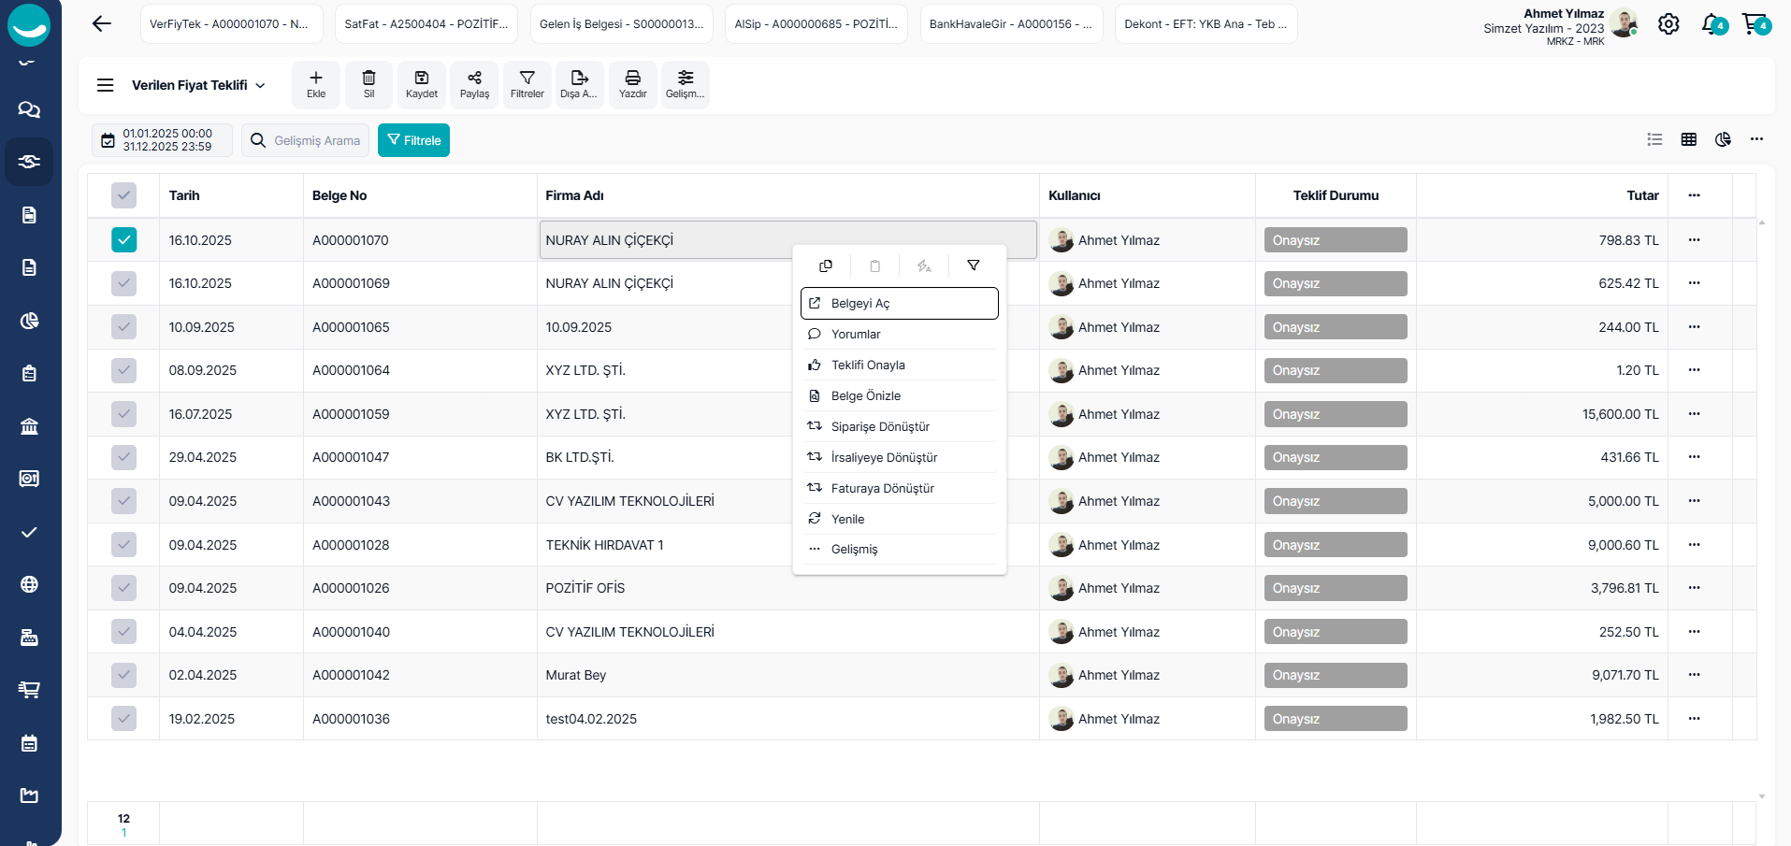
Task: Click the shopping cart icon in header
Action: coord(1753,24)
